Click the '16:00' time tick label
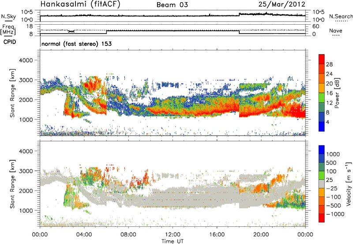 point(217,235)
